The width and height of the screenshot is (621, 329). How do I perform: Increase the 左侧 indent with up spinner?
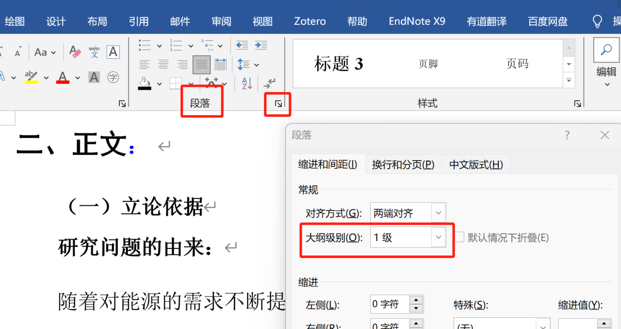(x=416, y=300)
